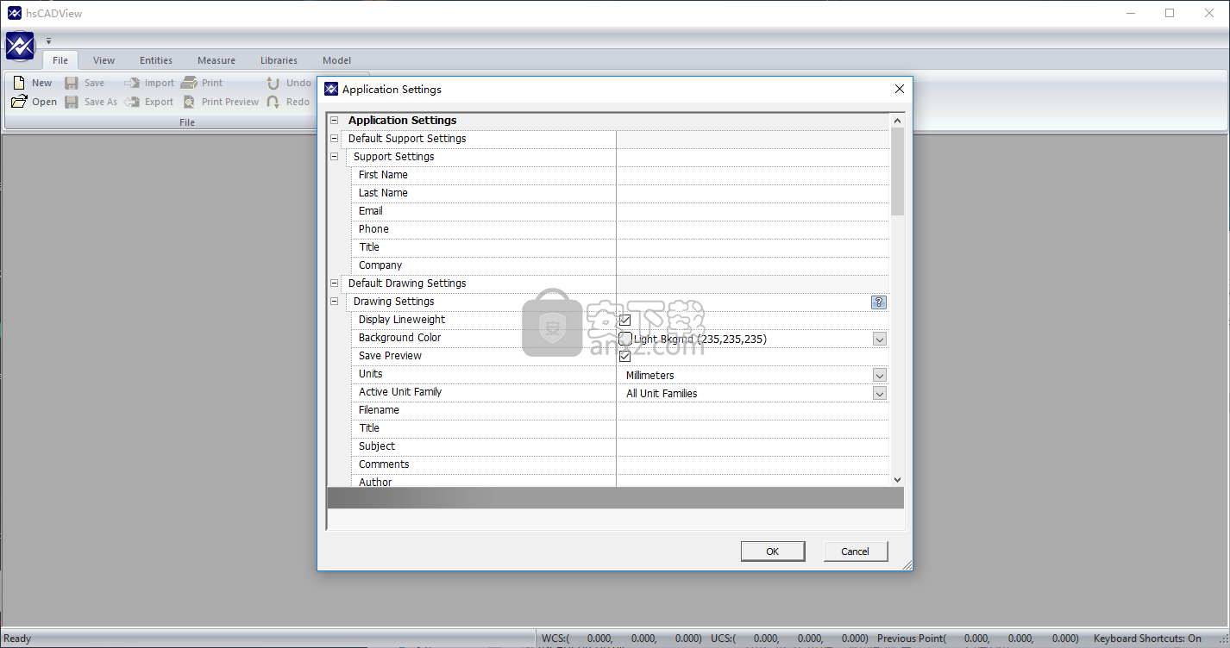This screenshot has width=1230, height=648.
Task: Click the Ready status bar text
Action: (x=18, y=639)
